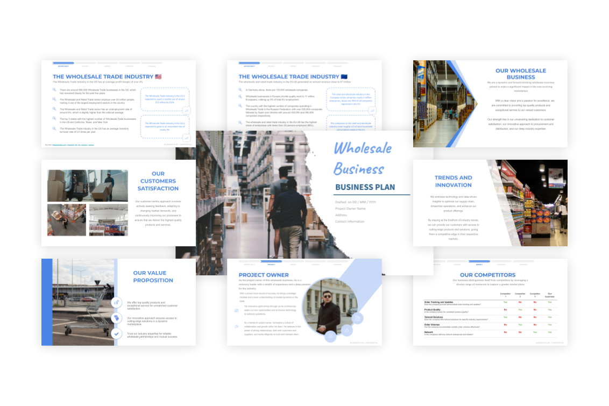Click the first magnifier bullet on EU industry slide
This screenshot has width=609, height=406.
(x=240, y=90)
